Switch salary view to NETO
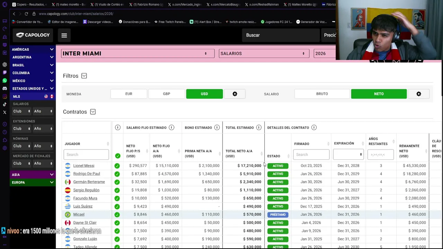This screenshot has width=443, height=249. coord(379,94)
